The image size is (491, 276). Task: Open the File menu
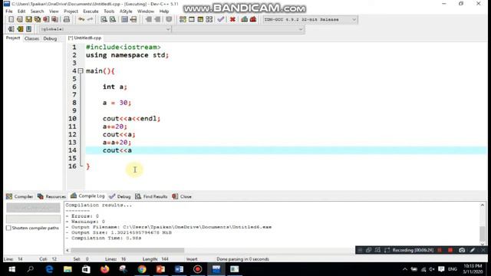(9, 11)
